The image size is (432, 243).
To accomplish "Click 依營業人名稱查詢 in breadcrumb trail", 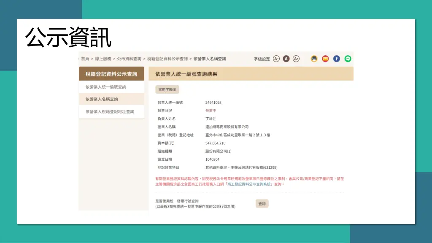I will (x=210, y=59).
